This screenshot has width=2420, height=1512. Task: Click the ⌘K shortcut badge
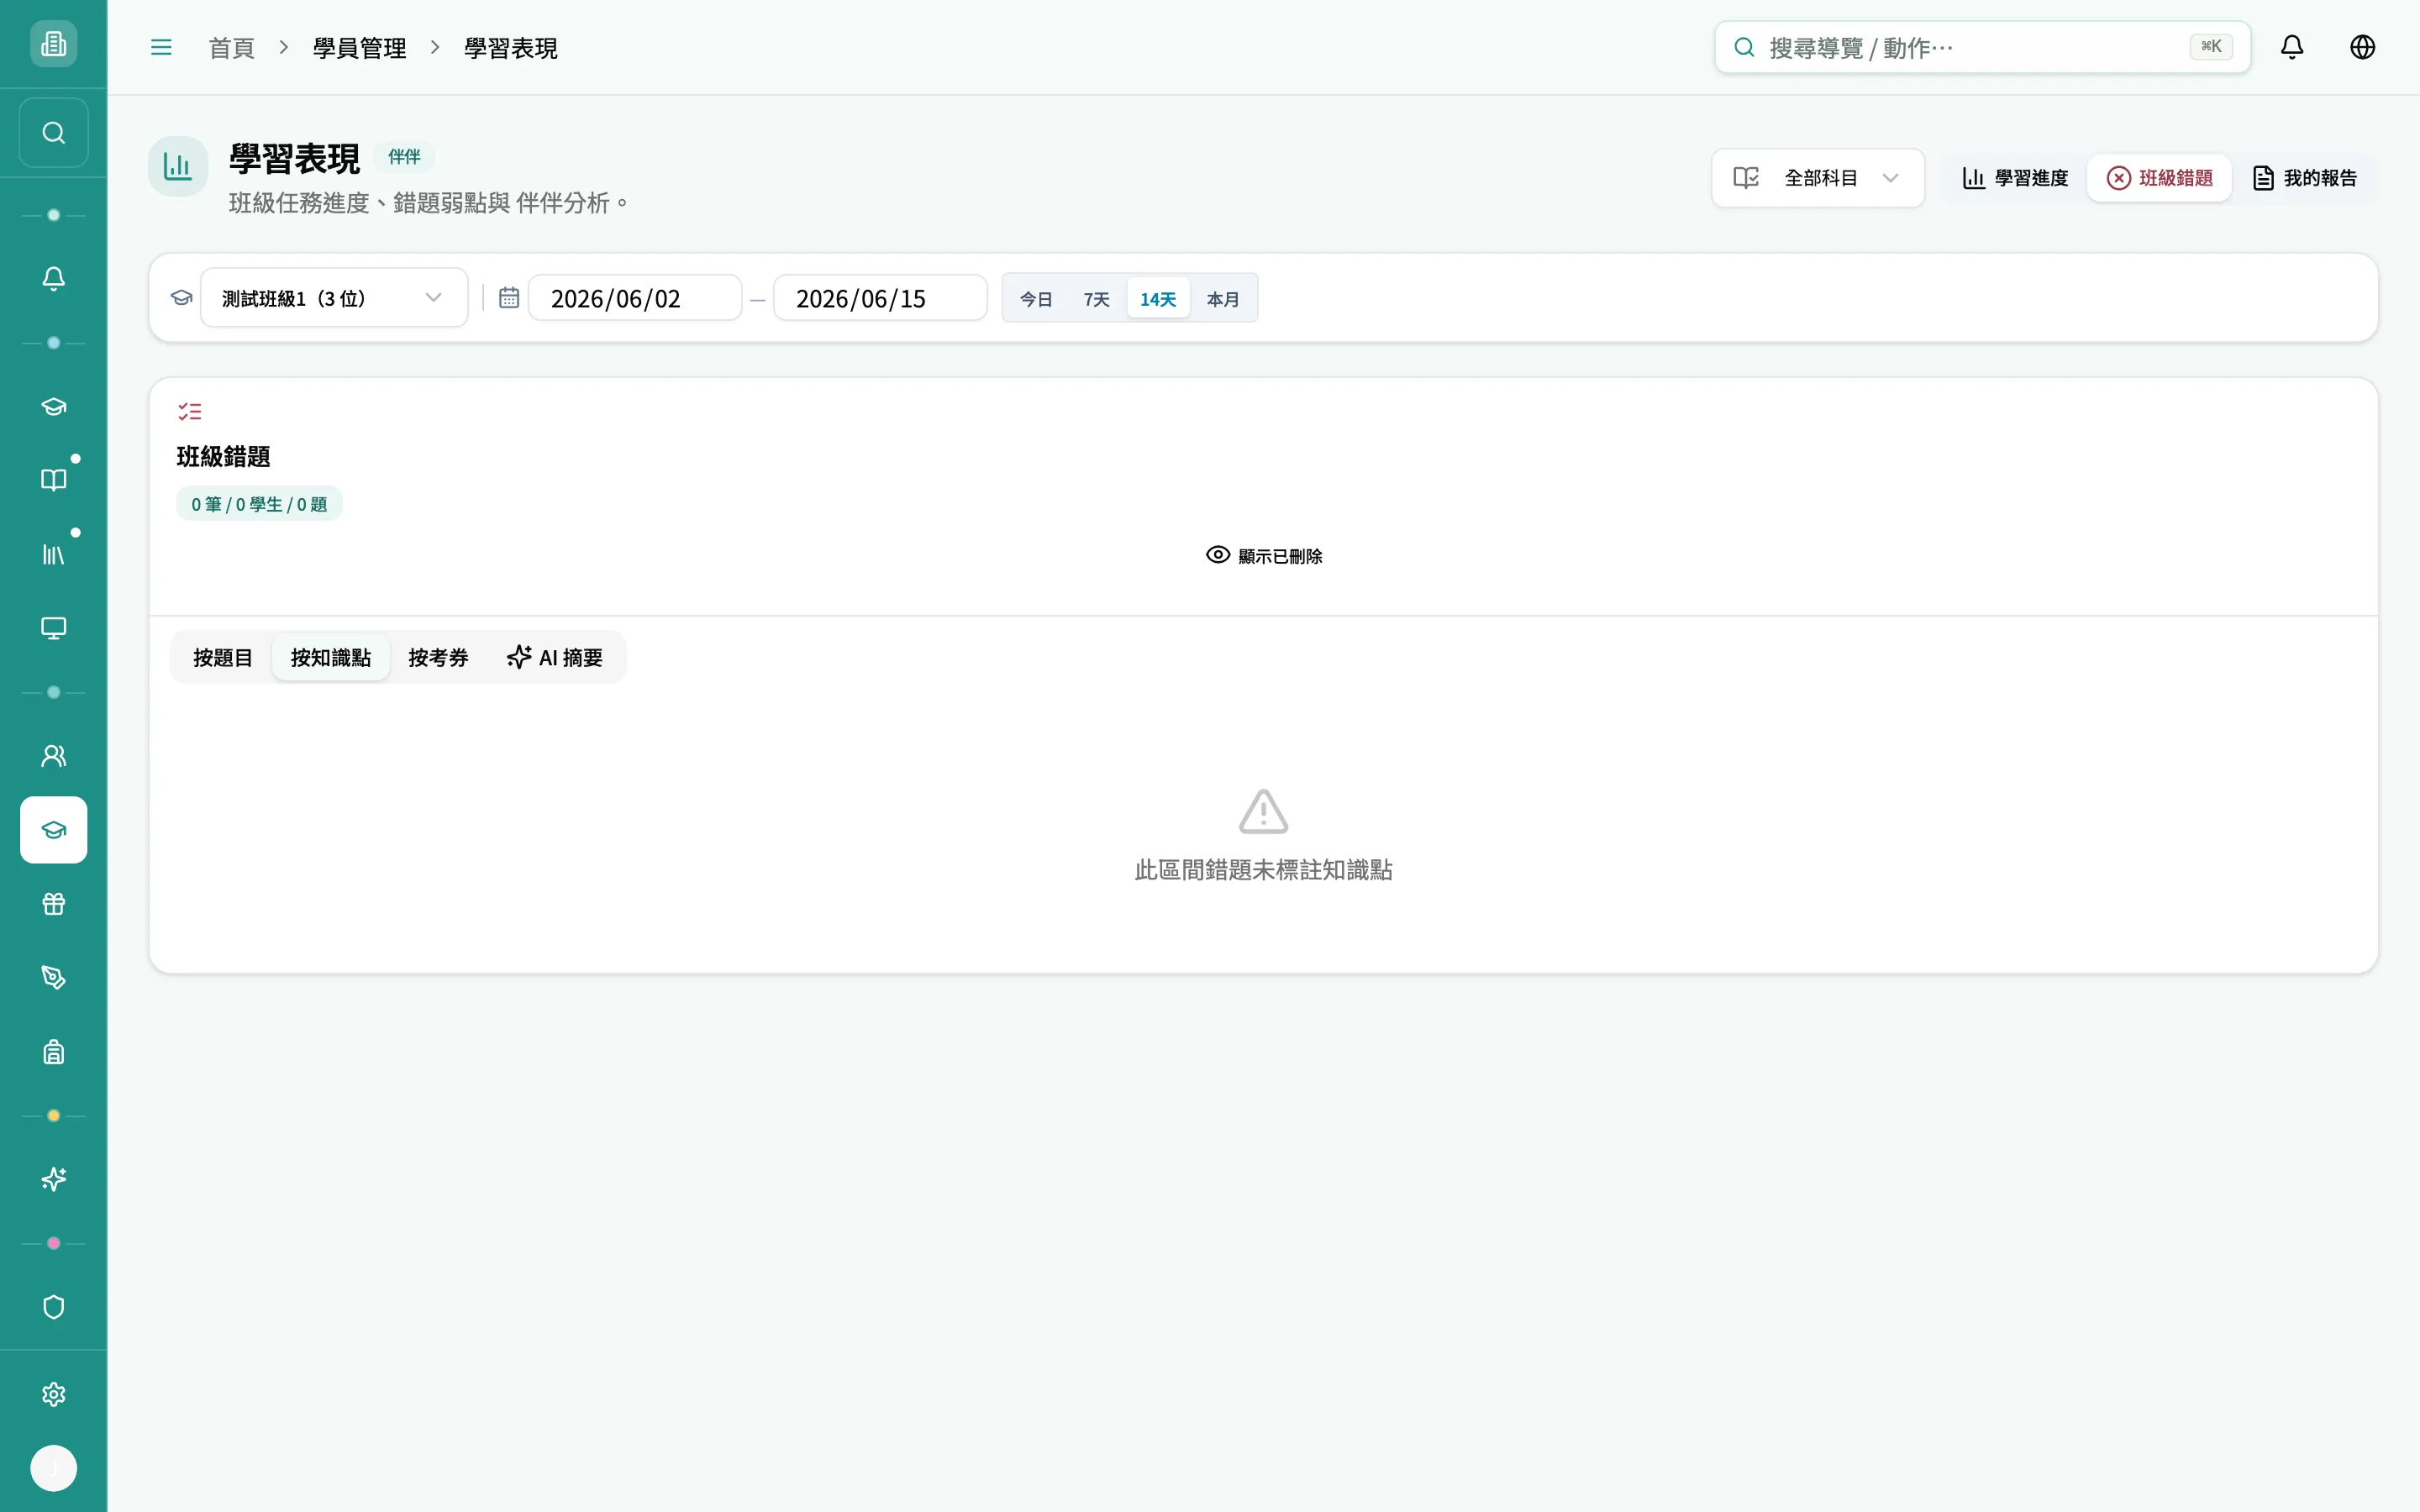2211,46
